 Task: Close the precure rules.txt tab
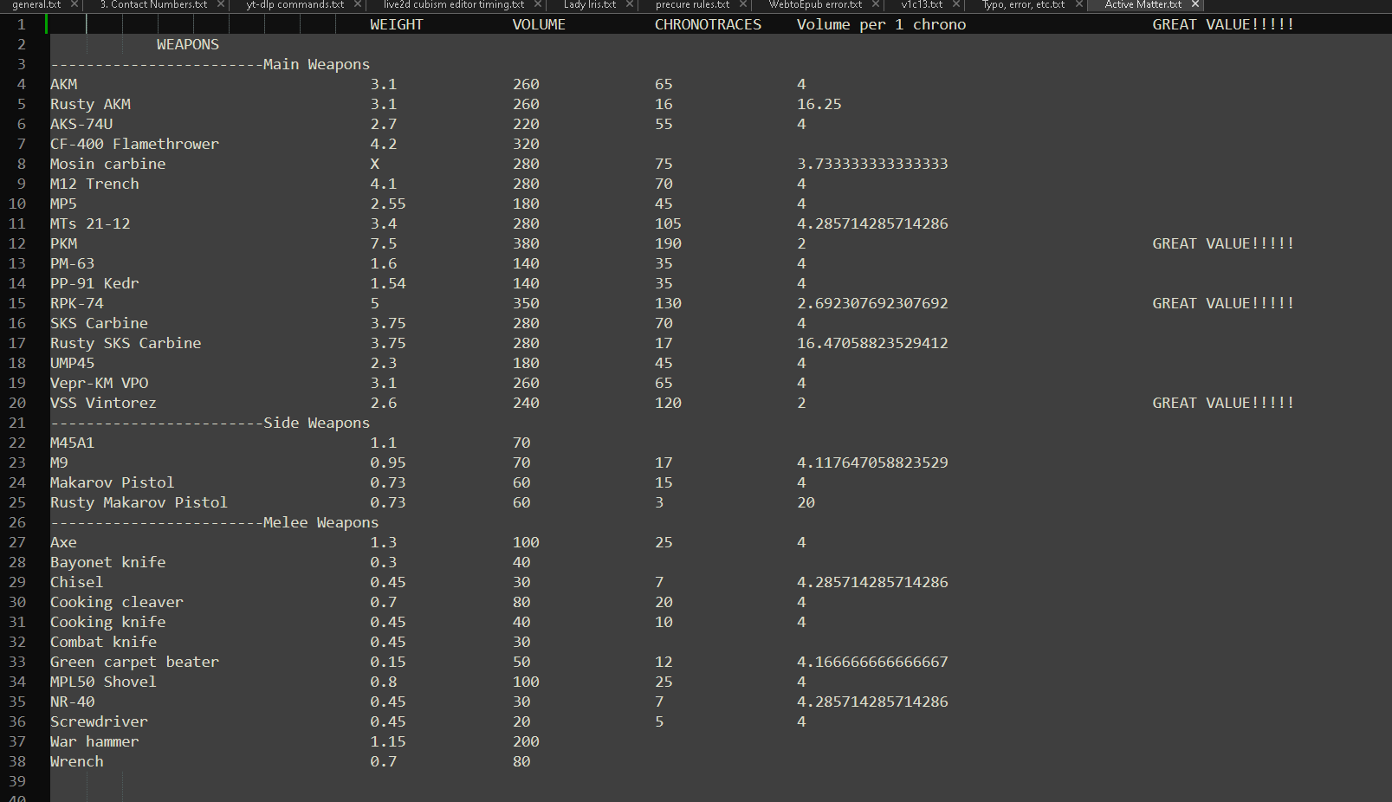click(743, 4)
